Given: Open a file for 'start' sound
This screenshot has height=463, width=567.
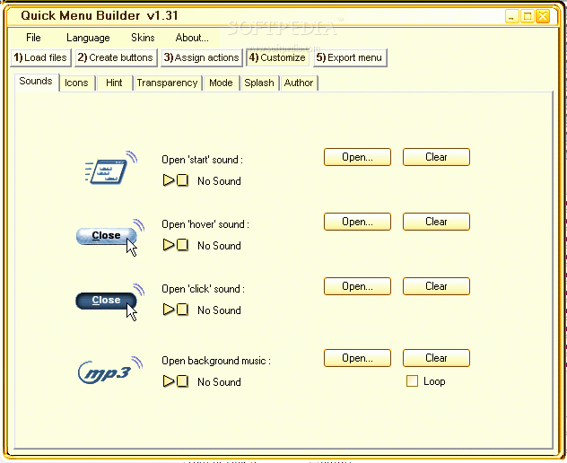Looking at the screenshot, I should (x=357, y=157).
